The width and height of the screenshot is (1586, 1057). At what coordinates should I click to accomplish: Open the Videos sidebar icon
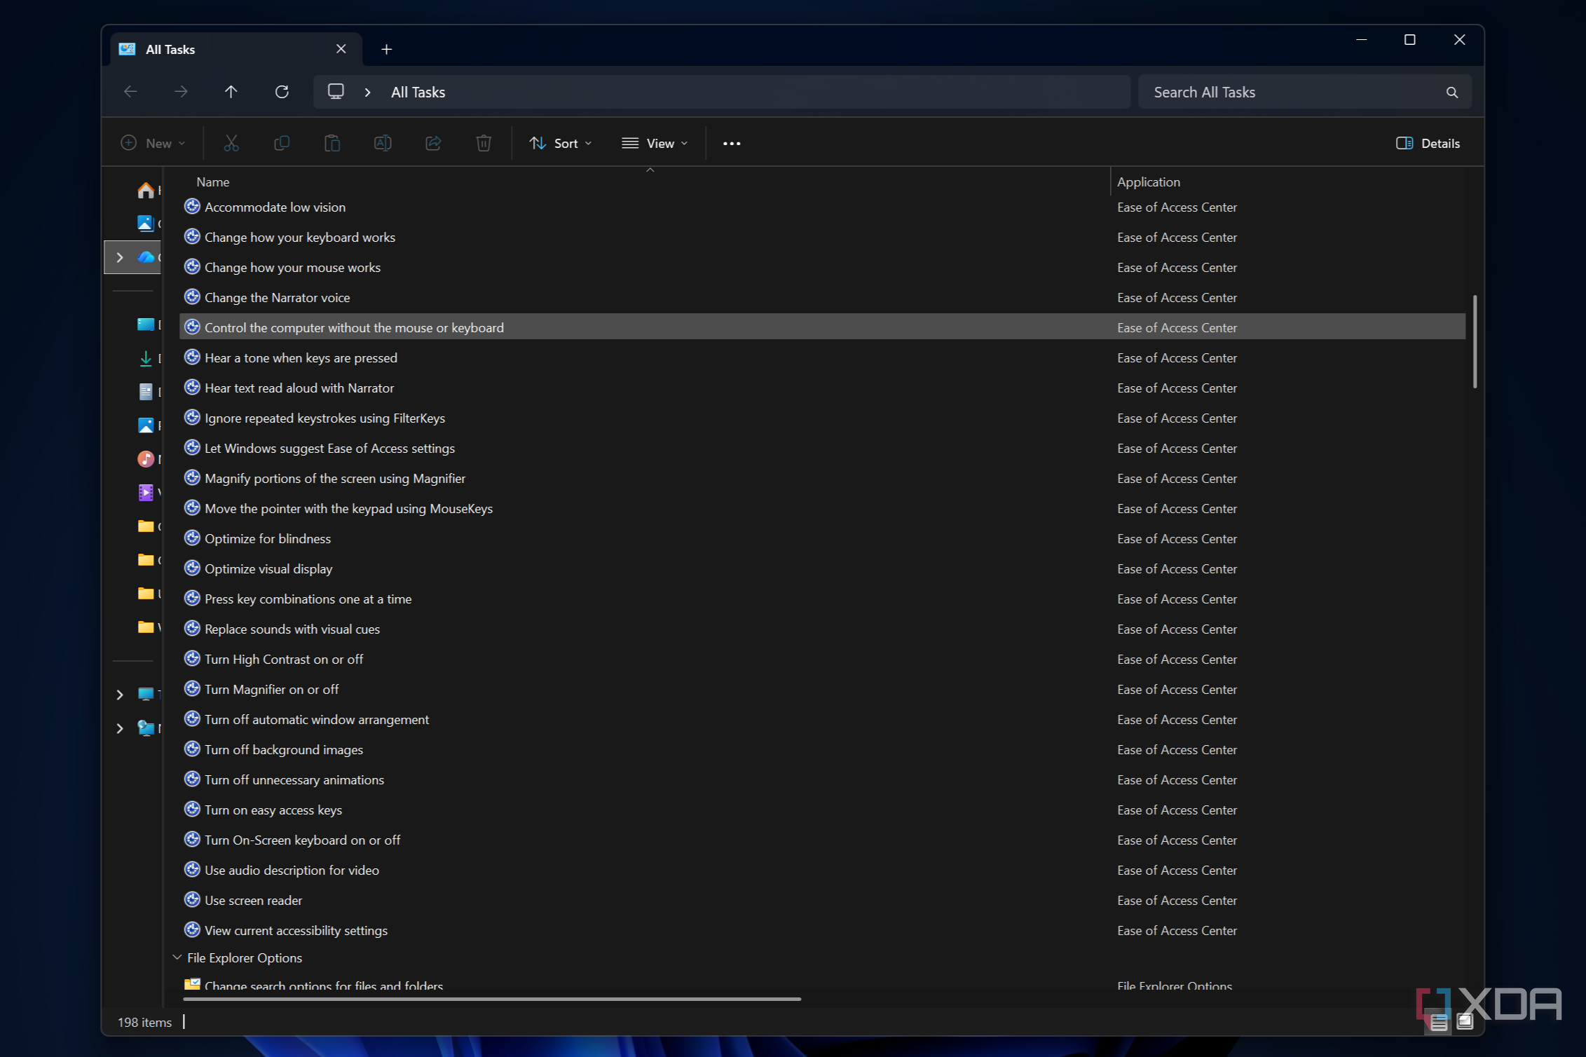pyautogui.click(x=146, y=493)
